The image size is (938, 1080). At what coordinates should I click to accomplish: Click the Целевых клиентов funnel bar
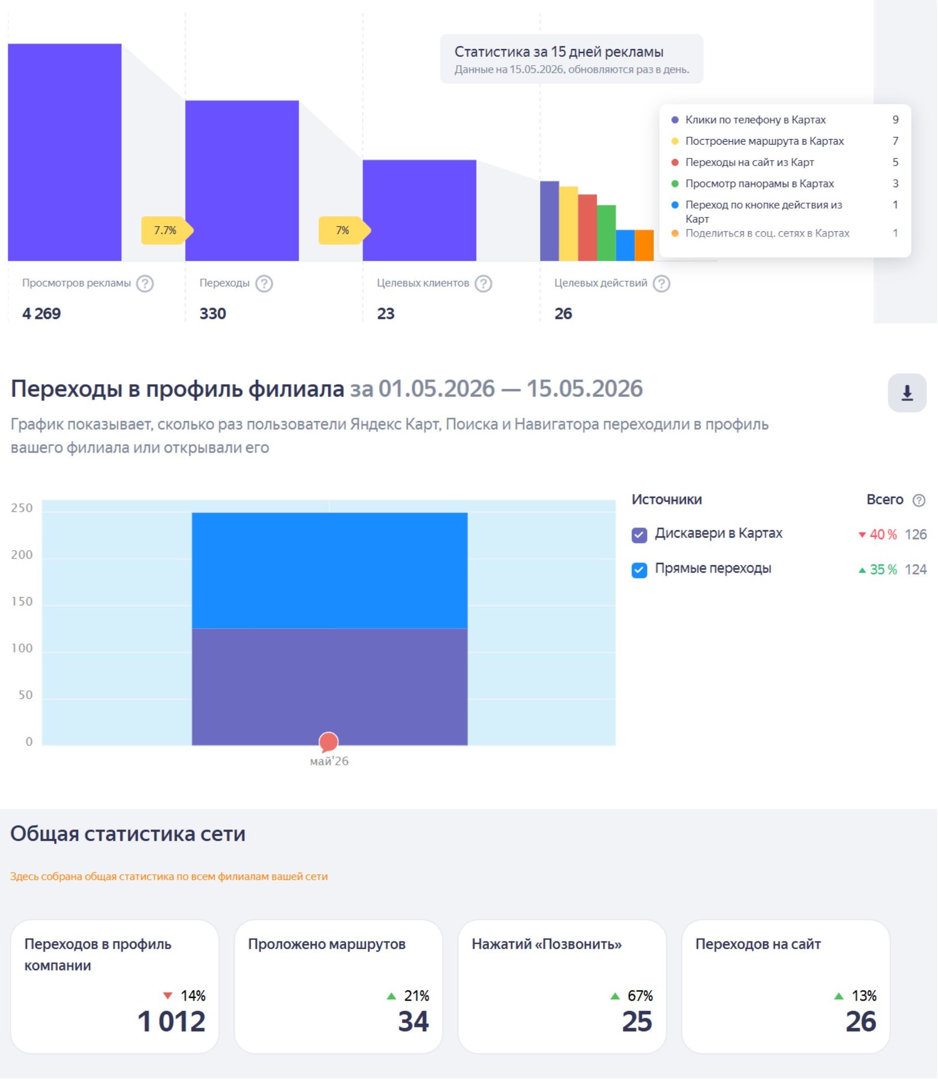point(420,211)
